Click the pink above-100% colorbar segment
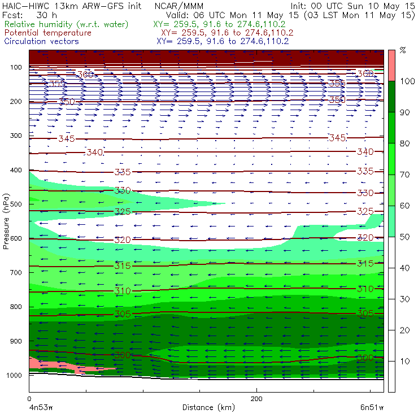The image size is (418, 418). 391,66
